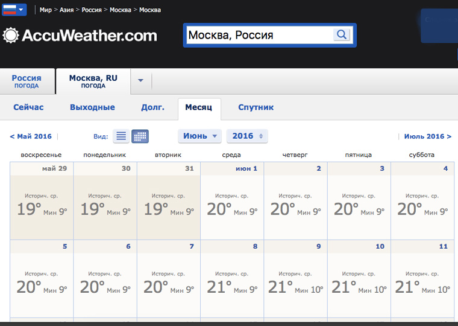Open the Выходные tab

point(92,107)
